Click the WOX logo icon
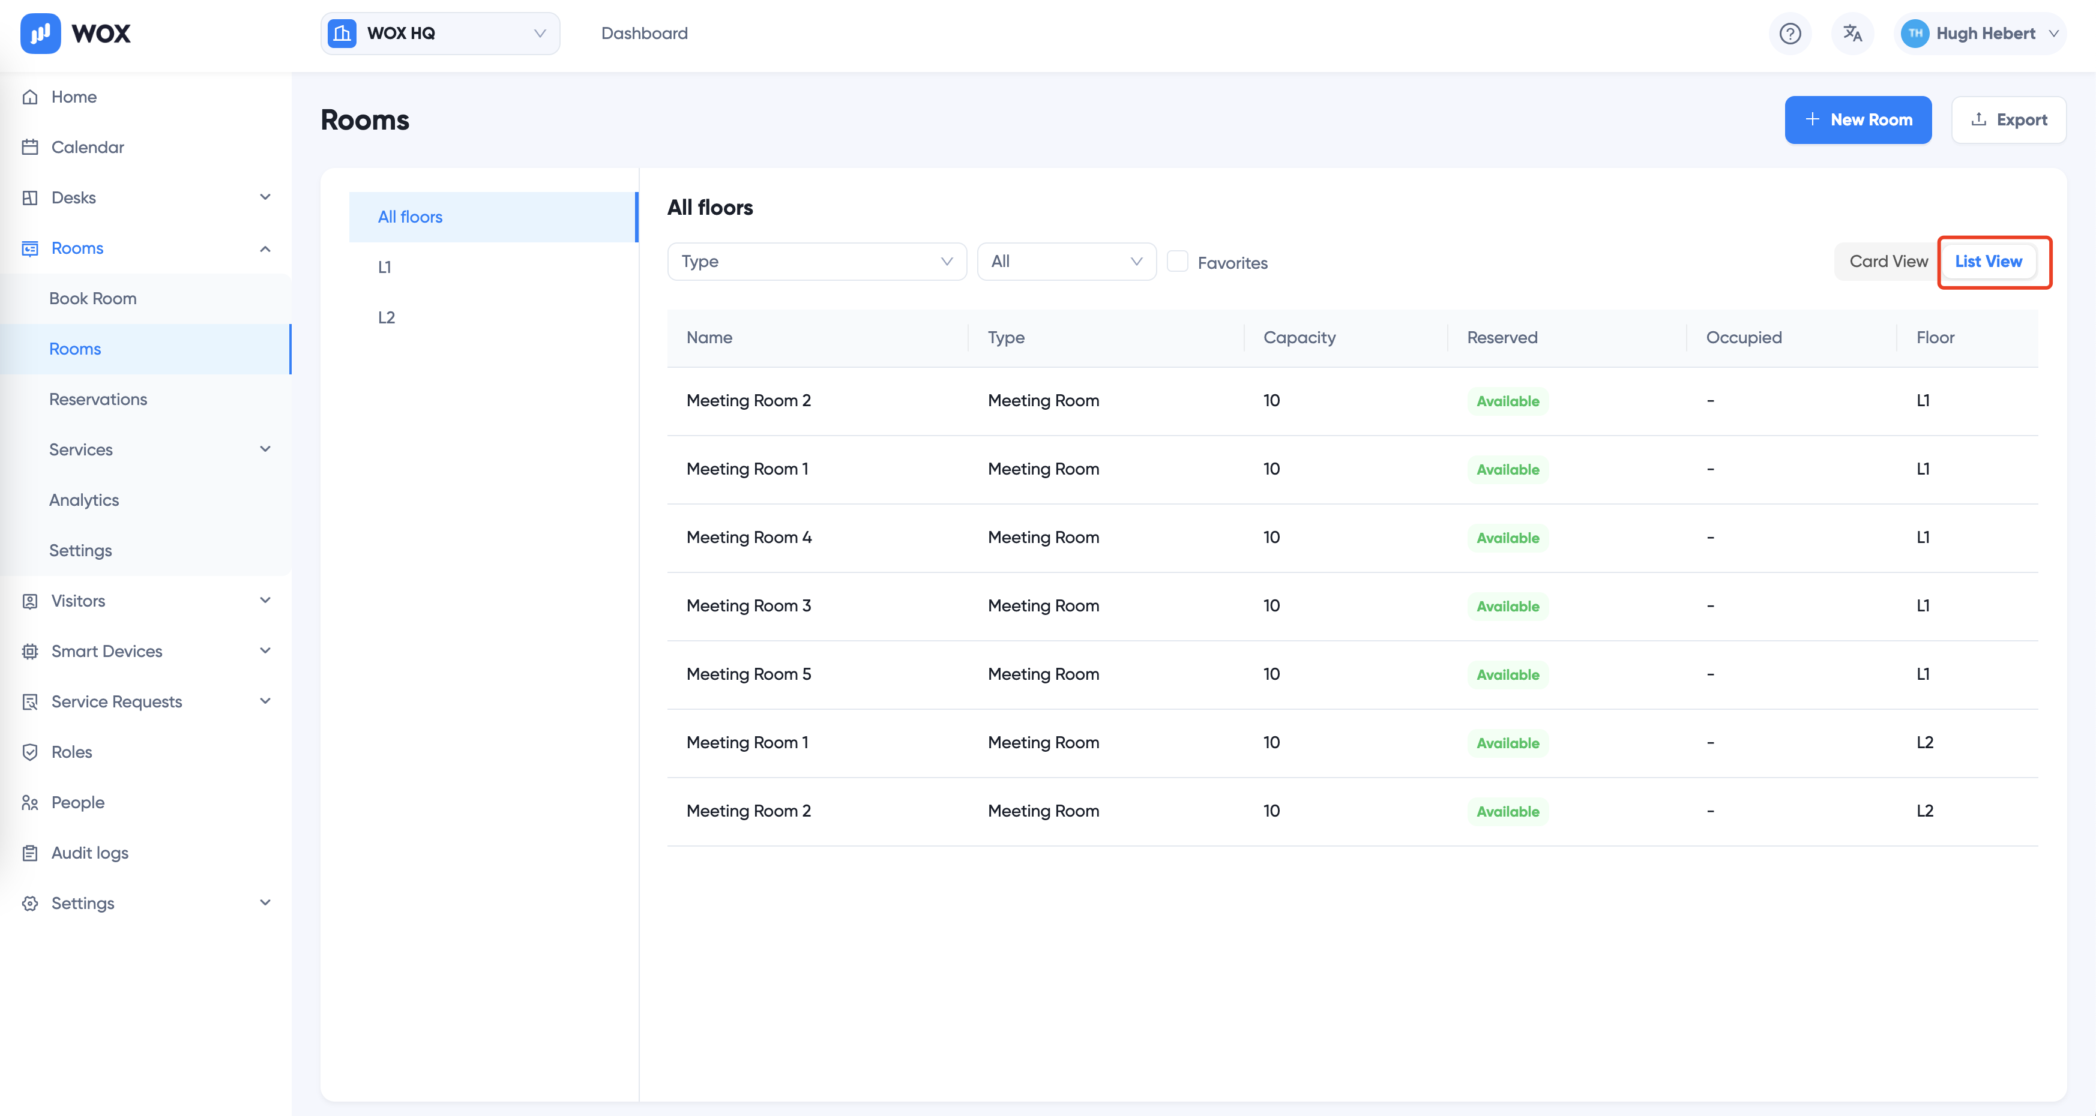 coord(40,34)
